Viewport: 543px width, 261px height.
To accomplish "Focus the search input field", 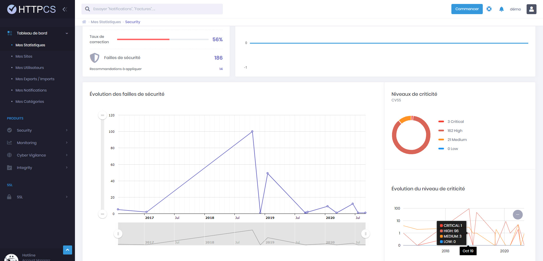I will click(x=152, y=9).
